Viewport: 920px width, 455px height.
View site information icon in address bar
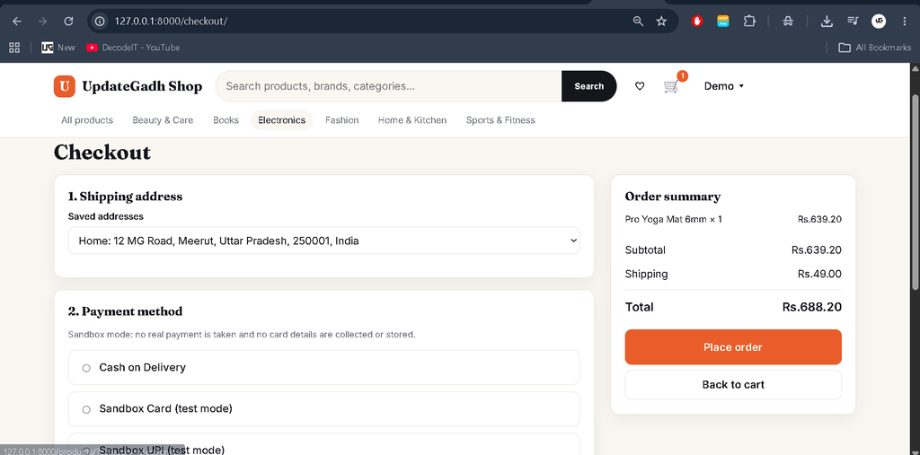click(x=100, y=22)
